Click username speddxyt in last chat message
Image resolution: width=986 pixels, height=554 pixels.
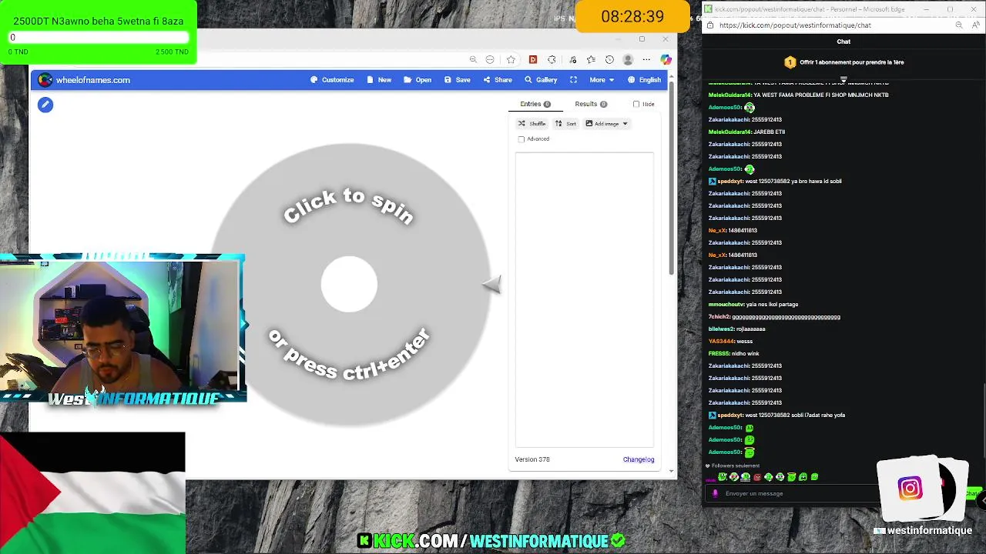pyautogui.click(x=730, y=415)
